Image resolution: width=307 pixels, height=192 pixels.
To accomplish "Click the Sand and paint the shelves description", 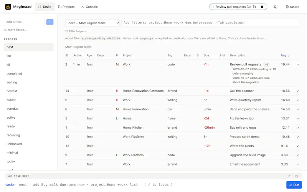I will pos(249,109).
